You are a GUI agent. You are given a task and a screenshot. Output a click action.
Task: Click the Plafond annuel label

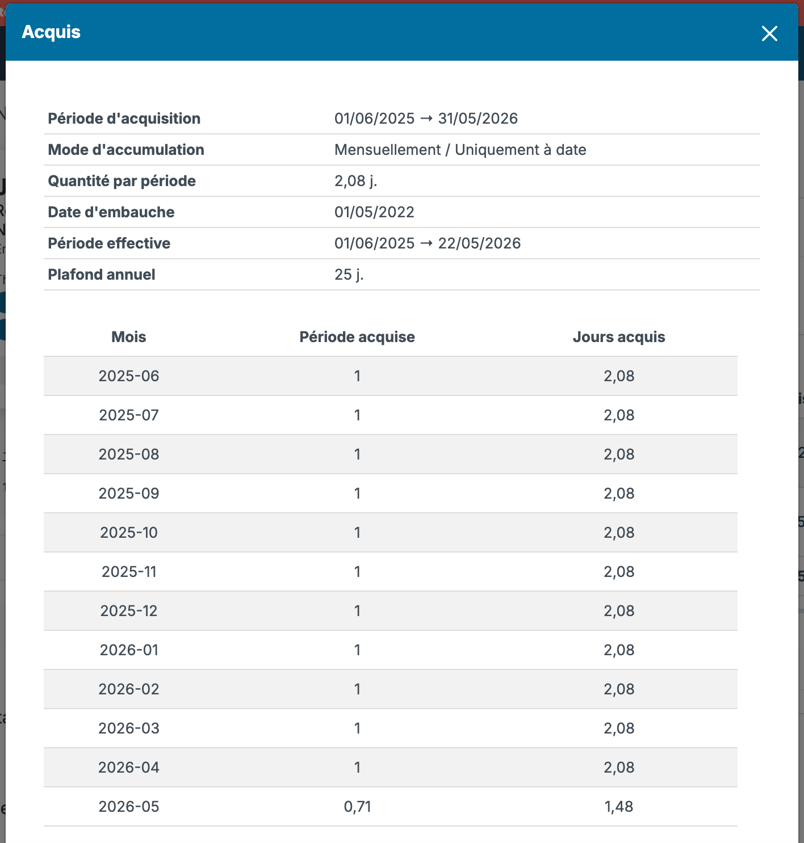point(102,275)
